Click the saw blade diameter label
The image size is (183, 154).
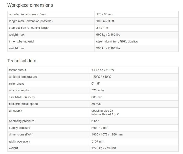[22, 97]
